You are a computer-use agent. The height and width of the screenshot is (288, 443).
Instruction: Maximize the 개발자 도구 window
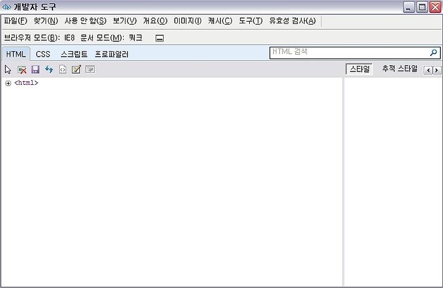click(422, 7)
